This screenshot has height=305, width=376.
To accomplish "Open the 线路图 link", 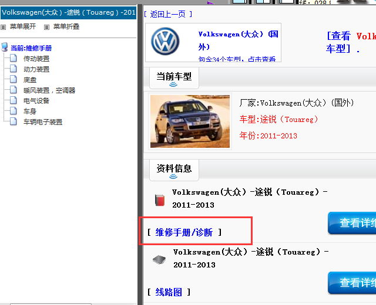I will (x=169, y=292).
